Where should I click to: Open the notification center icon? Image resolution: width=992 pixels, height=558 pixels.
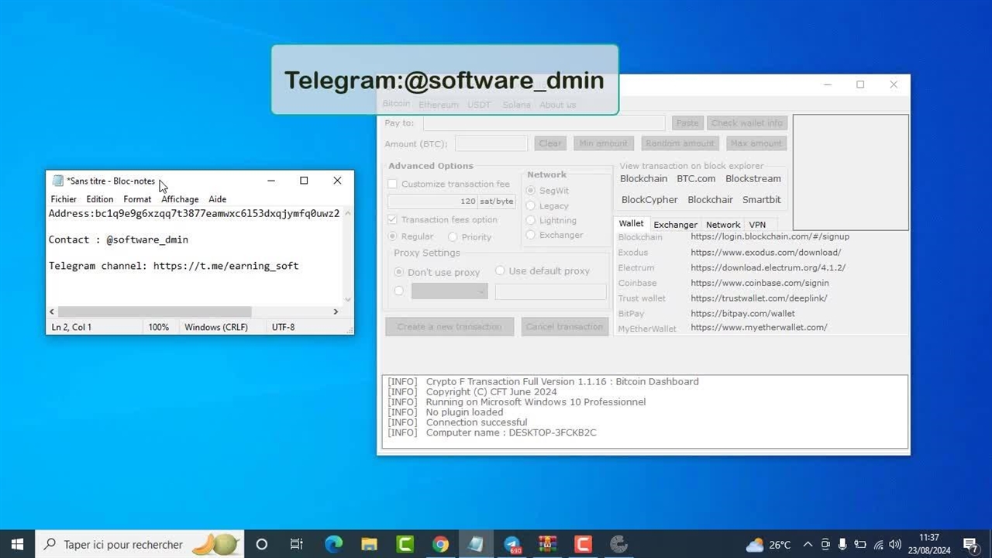970,545
